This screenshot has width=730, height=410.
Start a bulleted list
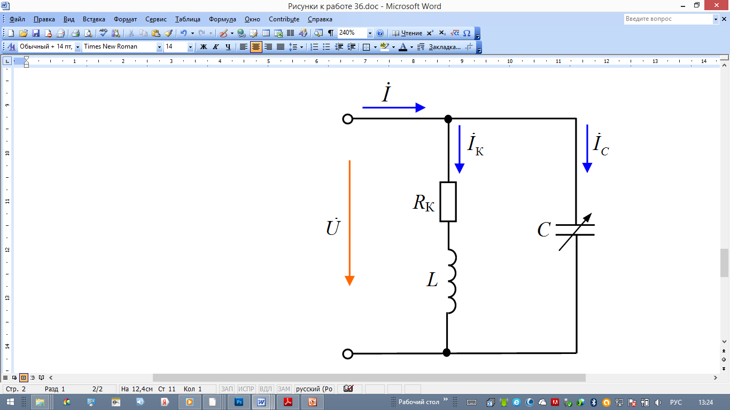point(327,47)
